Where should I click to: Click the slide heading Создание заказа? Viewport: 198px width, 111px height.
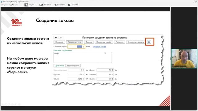click(x=55, y=20)
